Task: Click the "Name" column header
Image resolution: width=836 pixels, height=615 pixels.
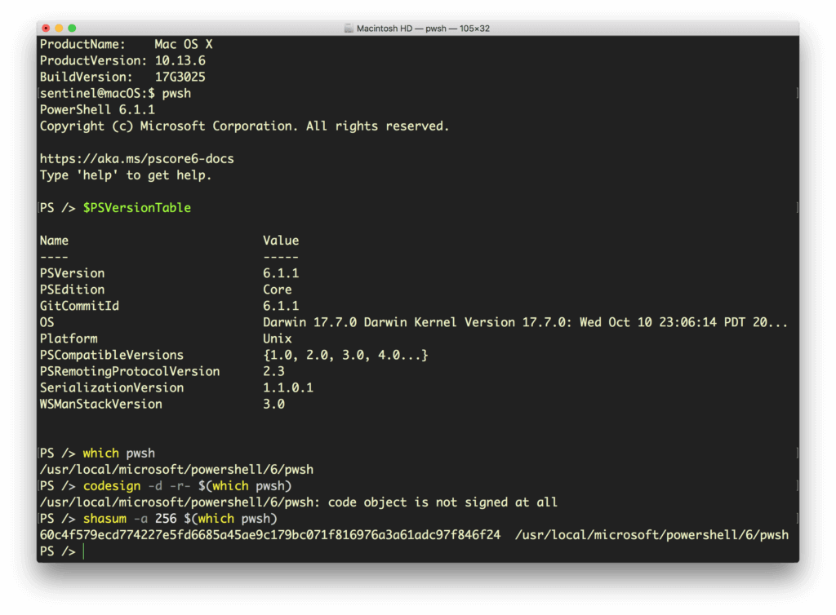Action: (54, 241)
